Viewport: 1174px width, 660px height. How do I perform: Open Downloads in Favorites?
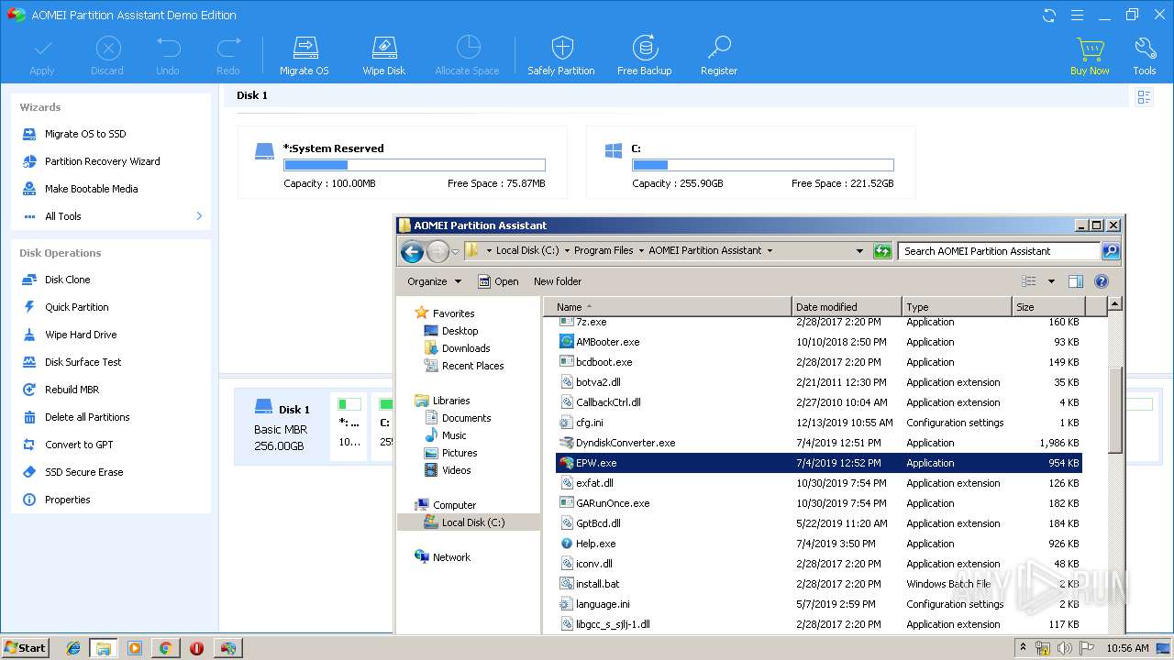point(466,348)
